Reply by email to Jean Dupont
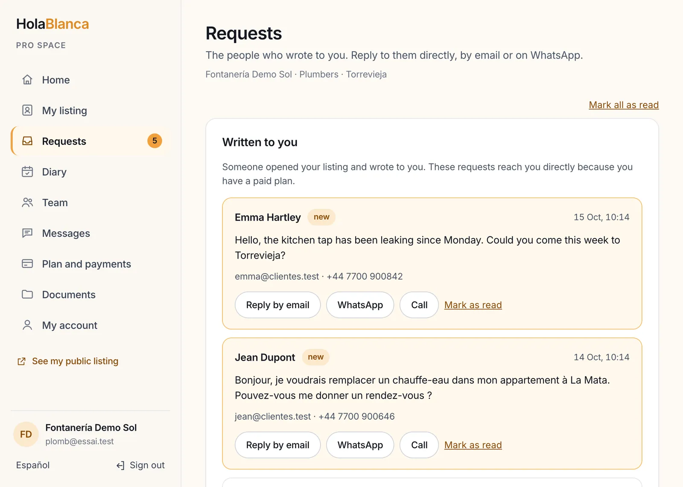The width and height of the screenshot is (683, 487). (277, 445)
